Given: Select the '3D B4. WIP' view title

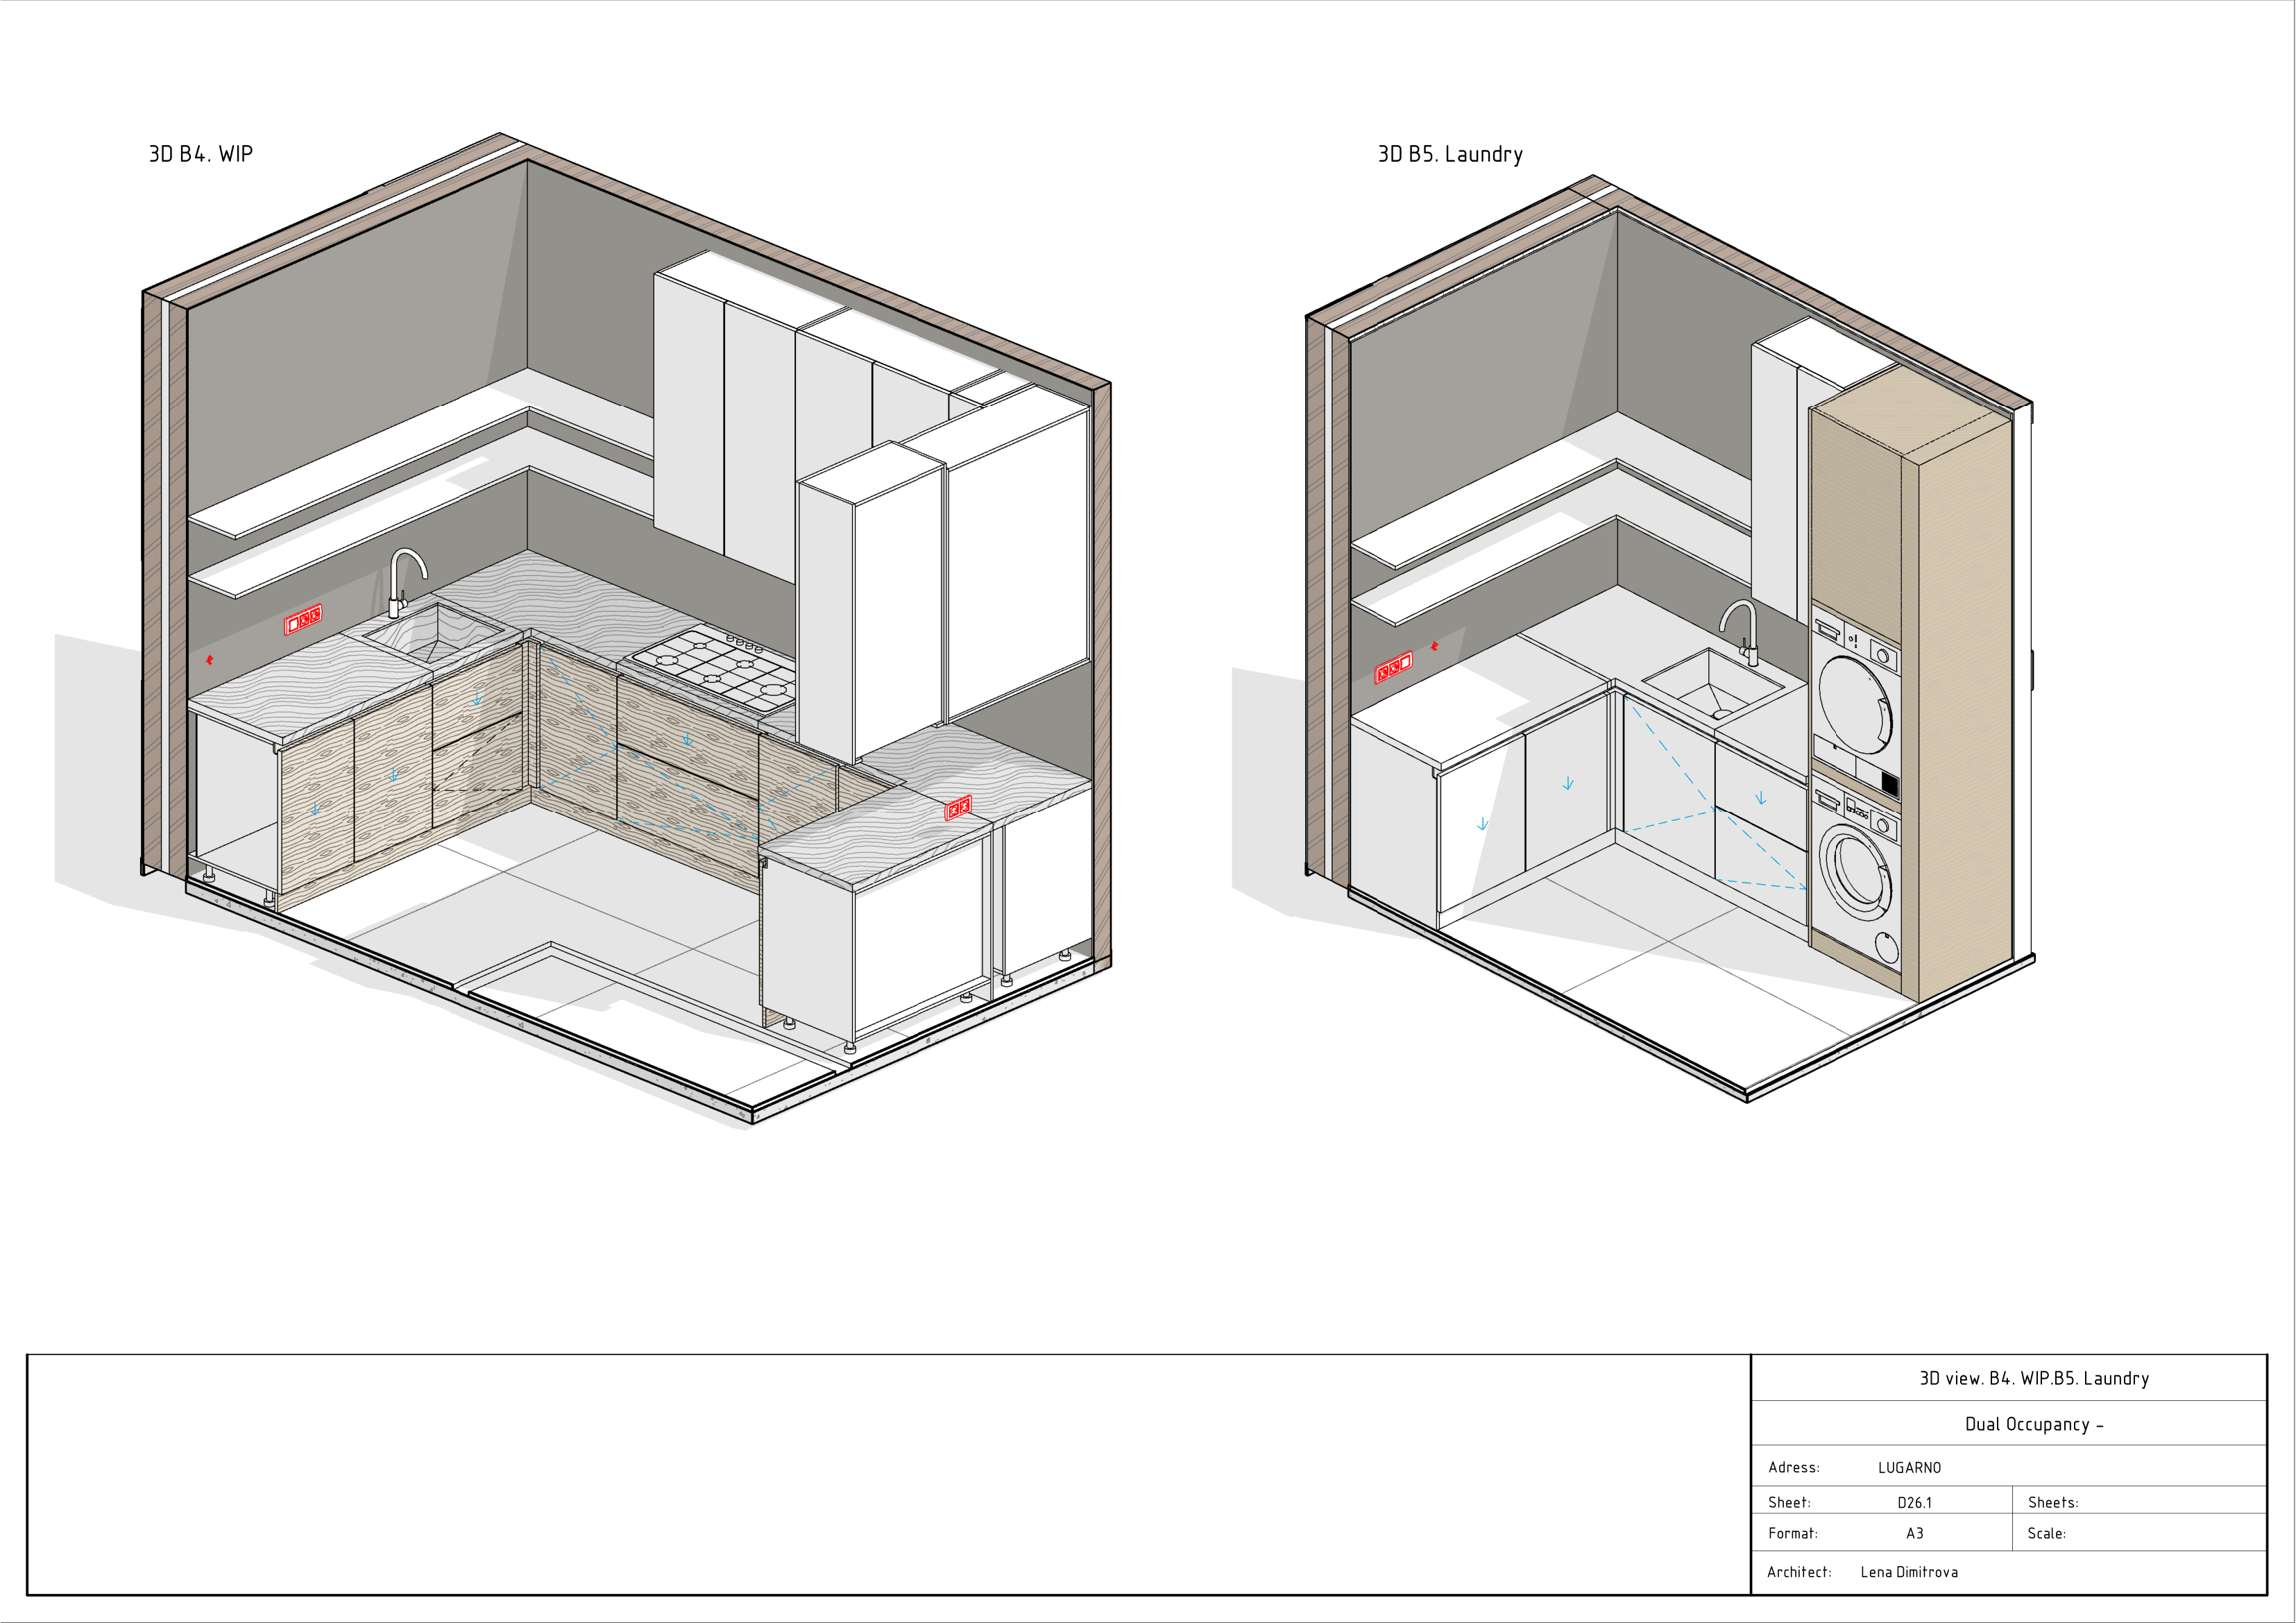Looking at the screenshot, I should point(201,154).
